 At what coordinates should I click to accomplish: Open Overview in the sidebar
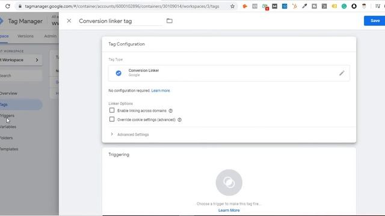point(8,94)
